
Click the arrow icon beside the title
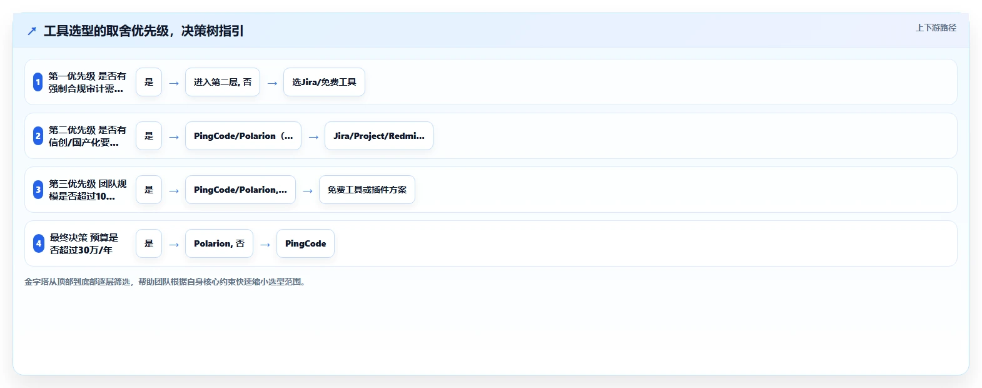click(32, 31)
